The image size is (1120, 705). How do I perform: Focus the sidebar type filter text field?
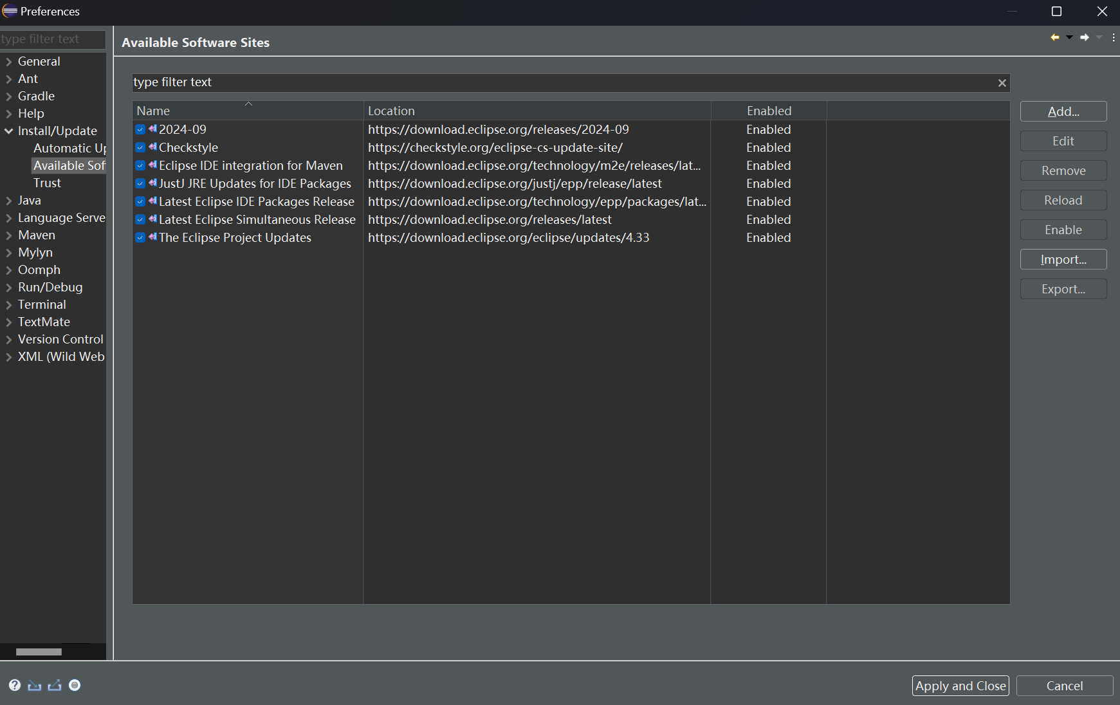(x=53, y=39)
